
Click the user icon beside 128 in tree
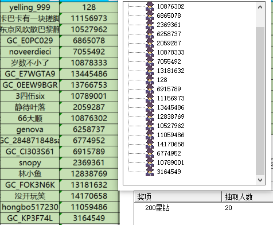[x=150, y=80]
